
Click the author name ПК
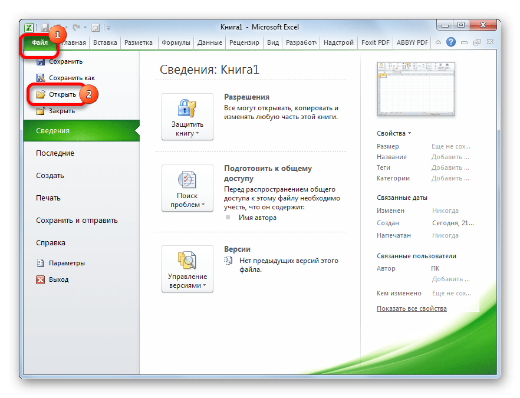tap(436, 268)
